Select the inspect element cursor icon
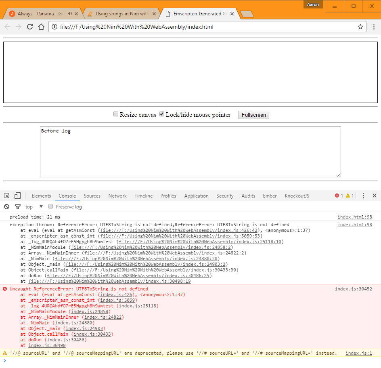 (6, 196)
